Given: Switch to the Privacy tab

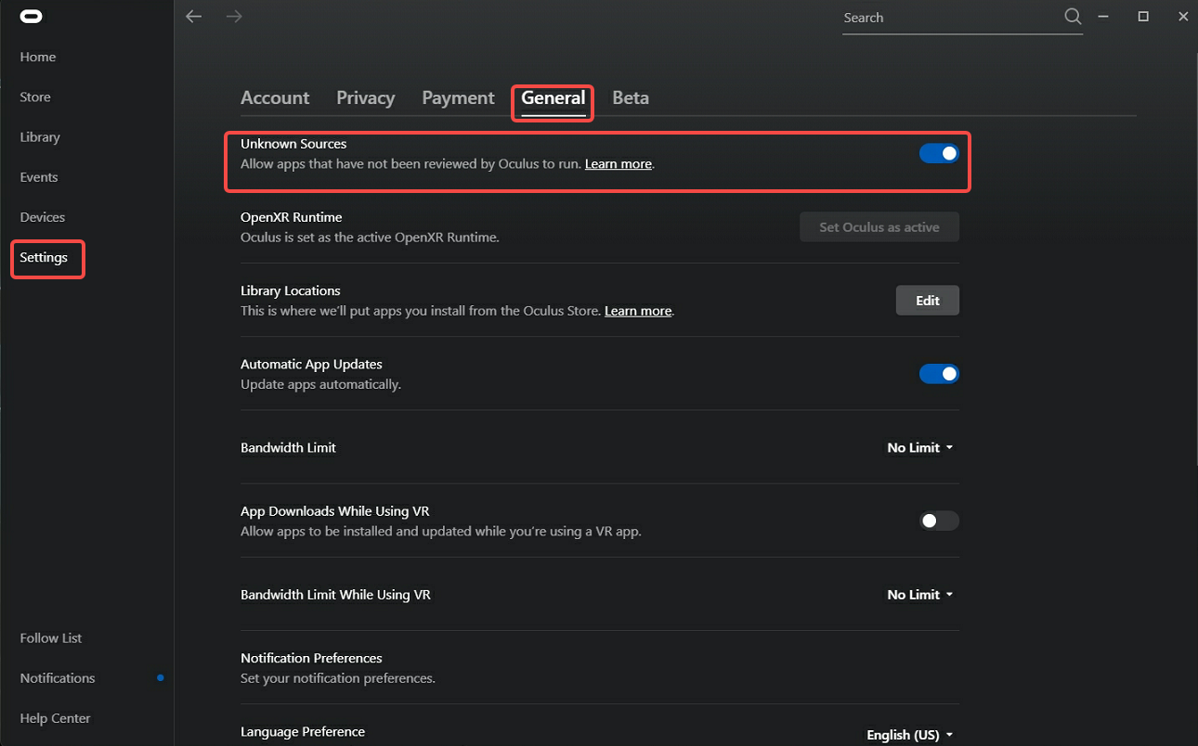Looking at the screenshot, I should click(x=365, y=97).
